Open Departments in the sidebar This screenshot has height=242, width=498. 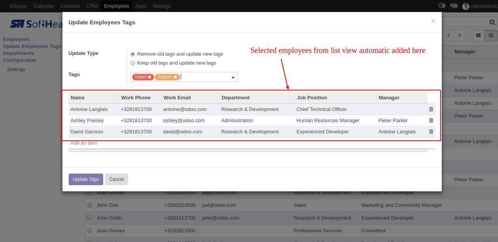point(19,53)
